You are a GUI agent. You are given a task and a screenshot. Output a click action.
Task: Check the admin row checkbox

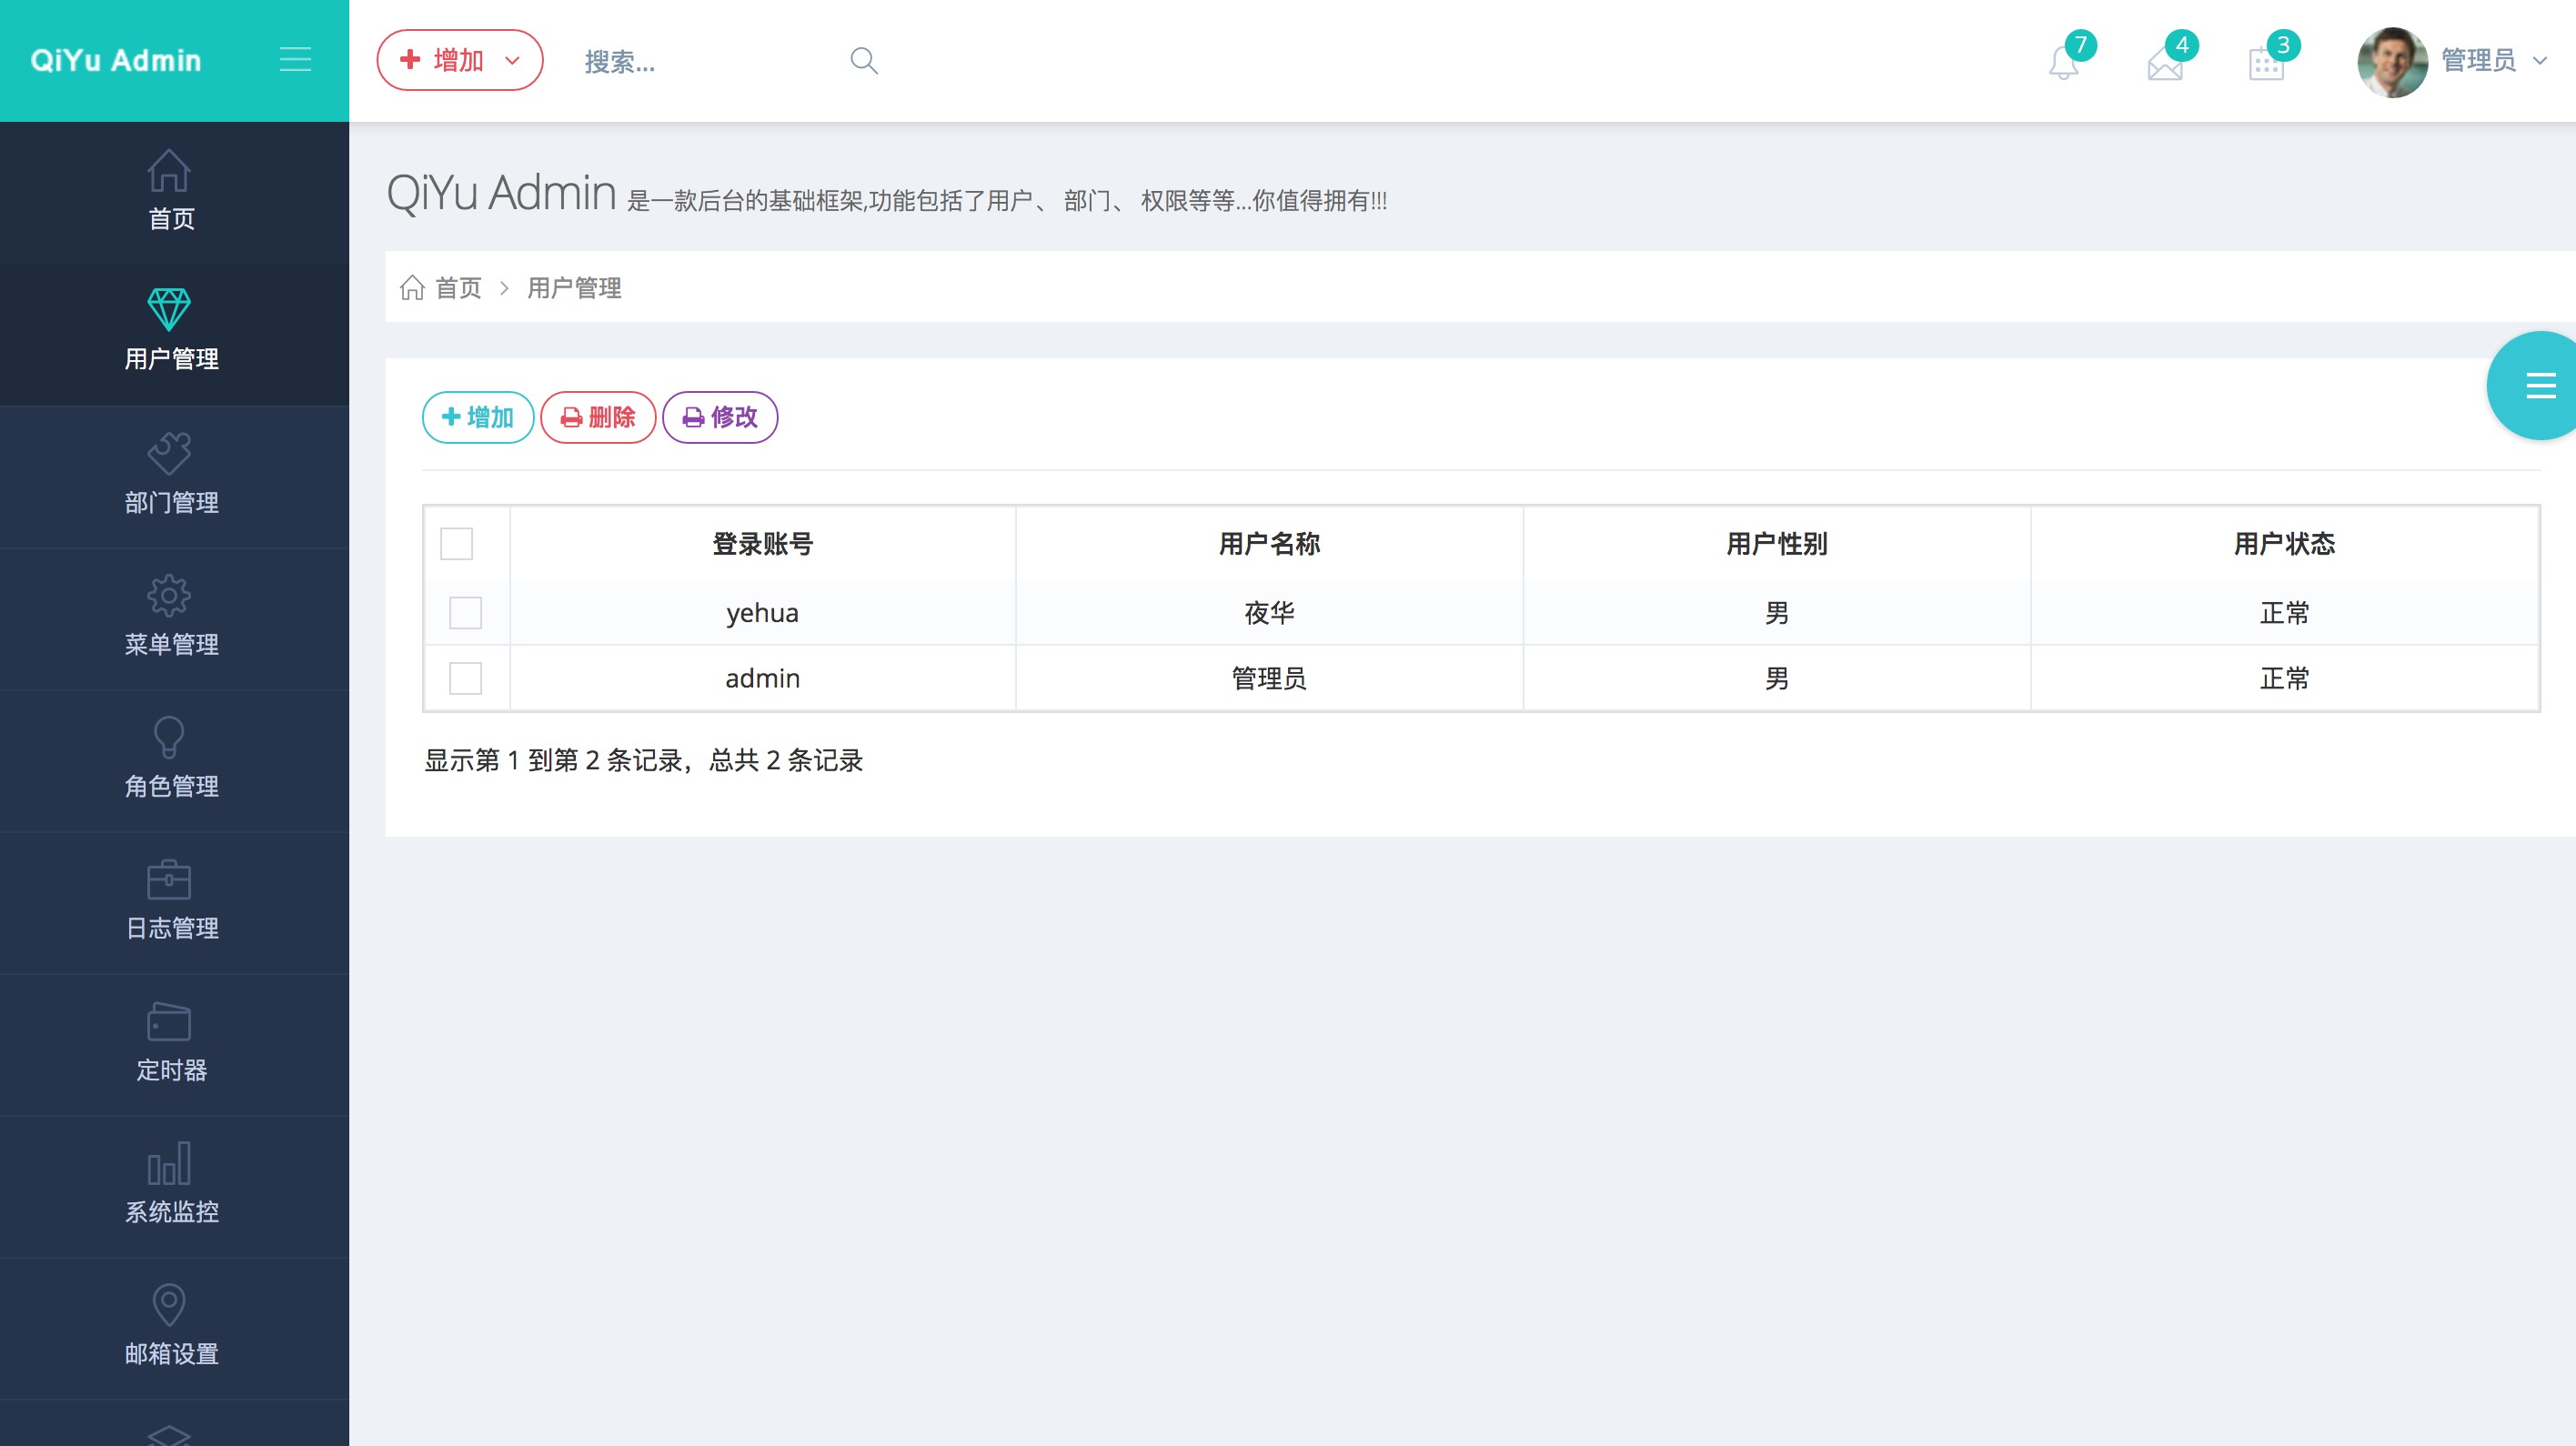pos(466,678)
